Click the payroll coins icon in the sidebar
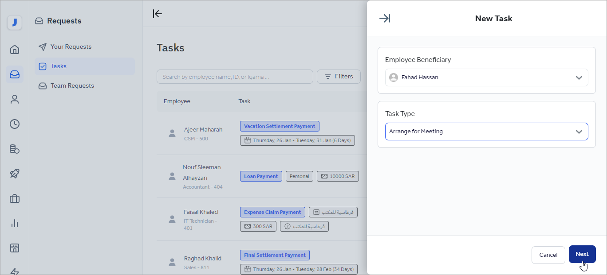Viewport: 607px width, 275px height. [15, 149]
